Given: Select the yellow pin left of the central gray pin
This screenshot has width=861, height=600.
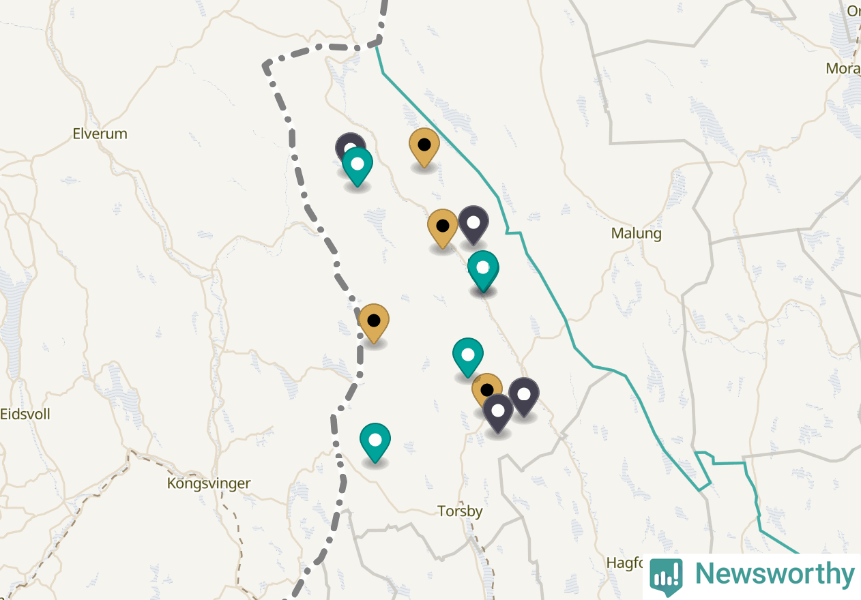Looking at the screenshot, I should click(443, 228).
